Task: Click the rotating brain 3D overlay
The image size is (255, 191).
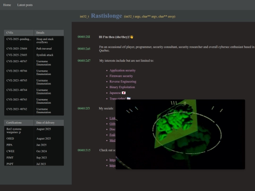Action: pos(180,134)
